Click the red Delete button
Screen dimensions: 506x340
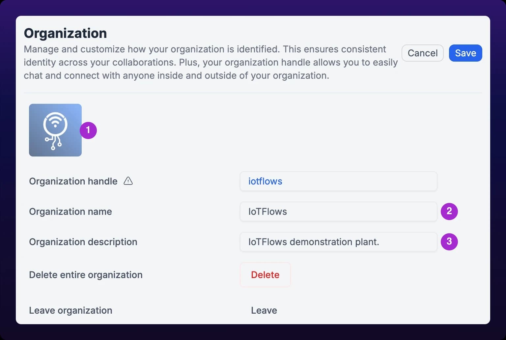pos(265,275)
